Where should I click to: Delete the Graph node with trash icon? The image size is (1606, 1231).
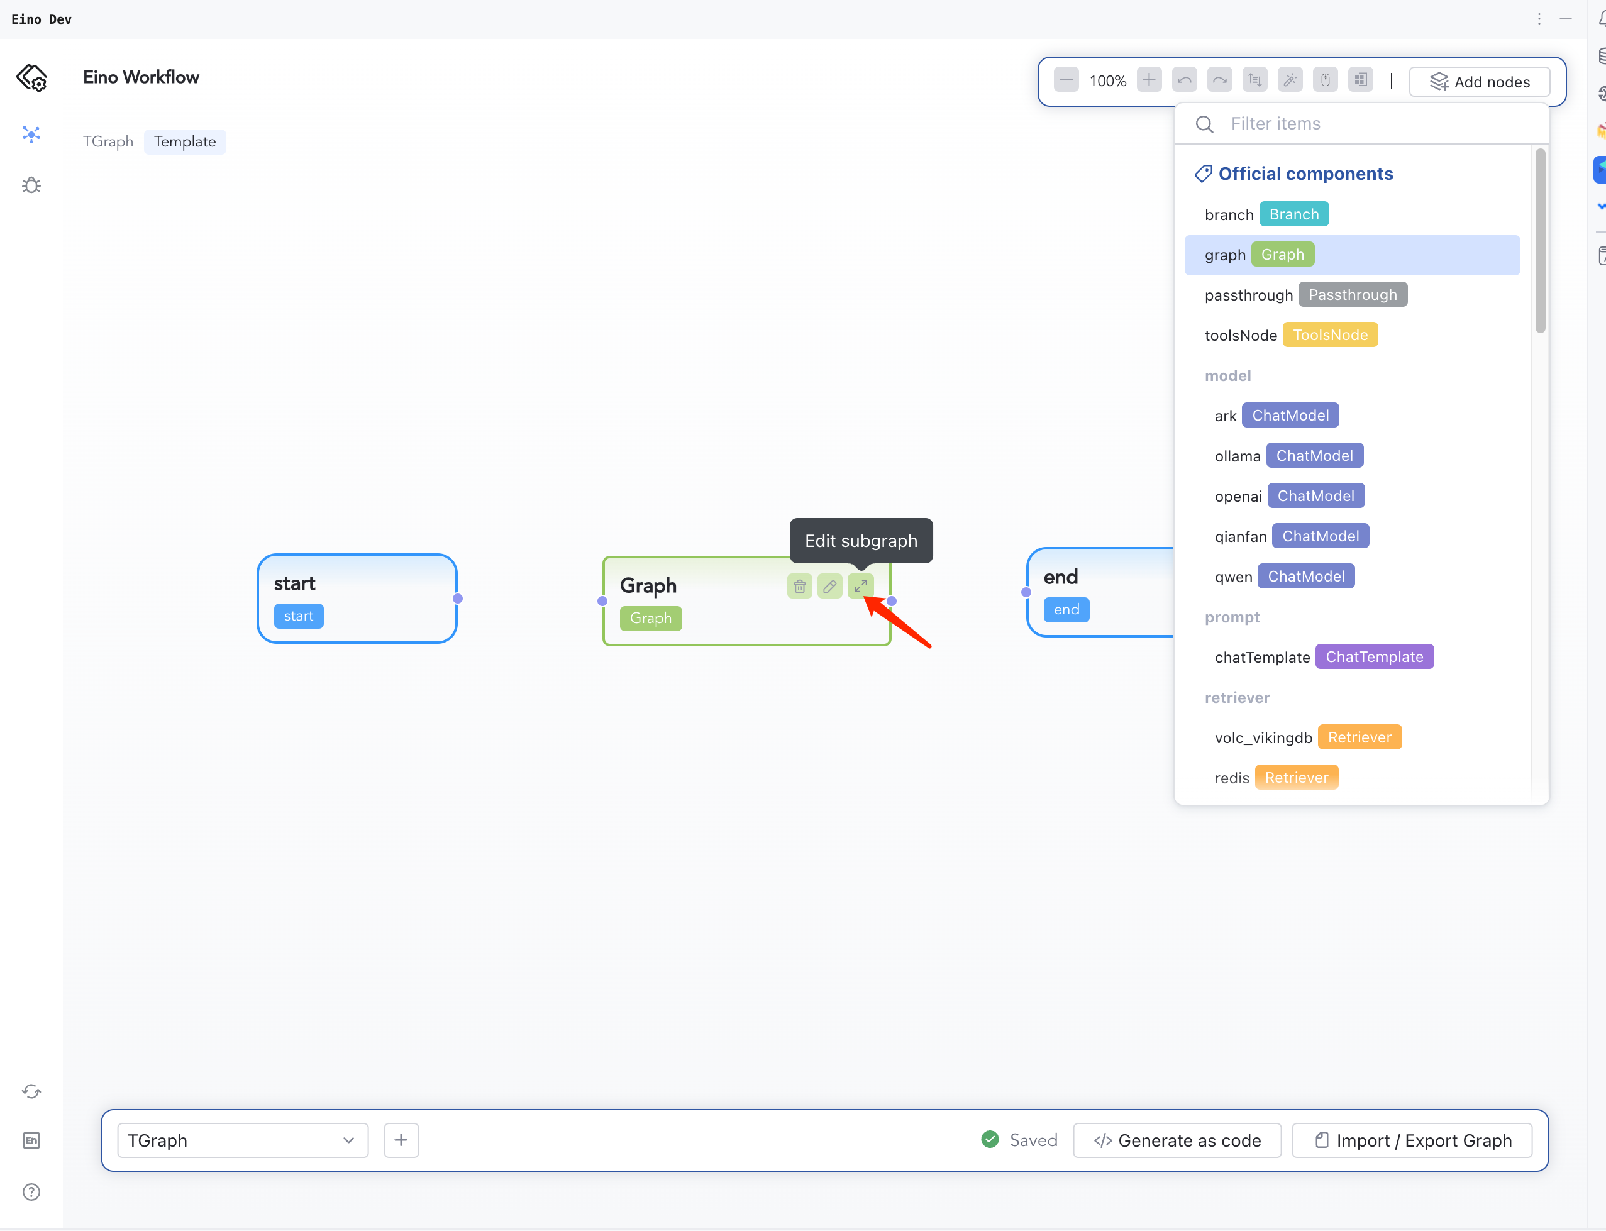coord(799,586)
